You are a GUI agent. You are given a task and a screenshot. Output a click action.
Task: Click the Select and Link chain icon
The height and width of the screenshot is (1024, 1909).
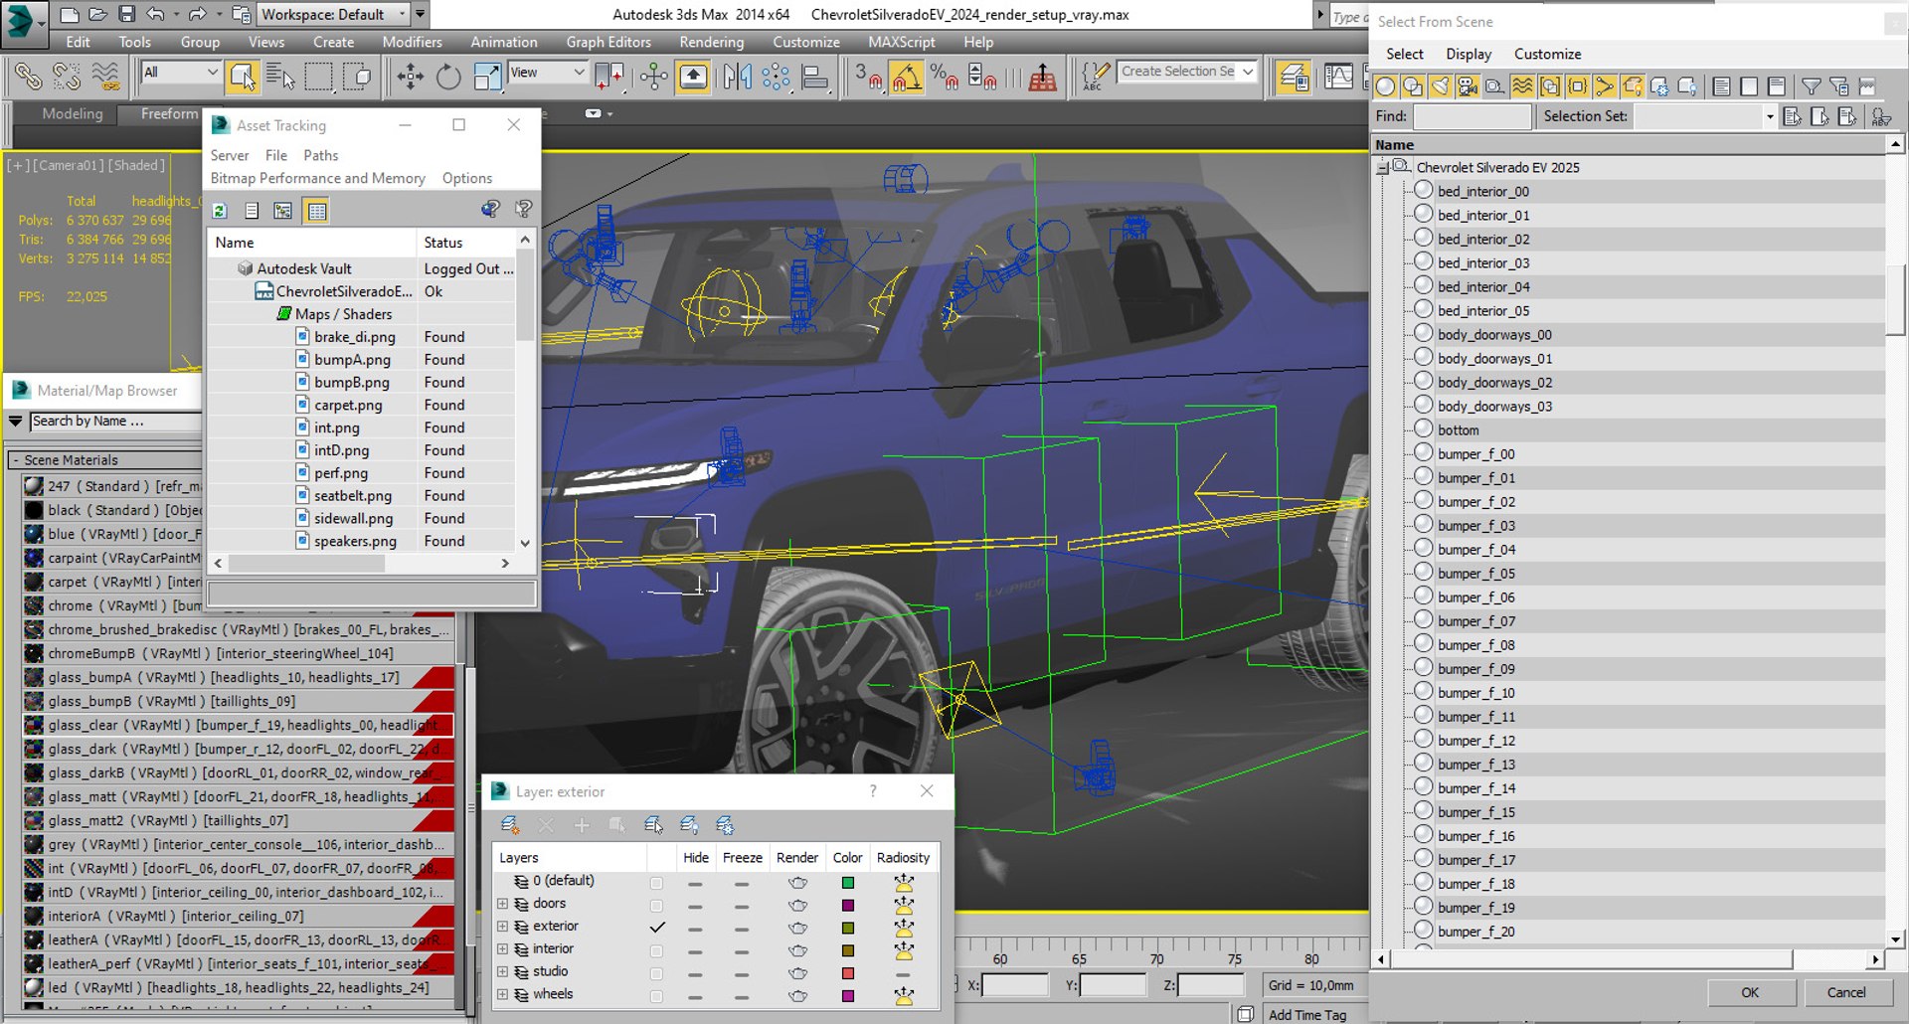coord(28,77)
